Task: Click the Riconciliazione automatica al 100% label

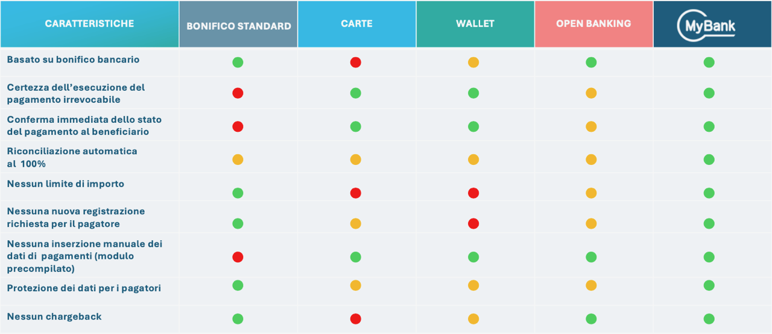Action: 72,157
